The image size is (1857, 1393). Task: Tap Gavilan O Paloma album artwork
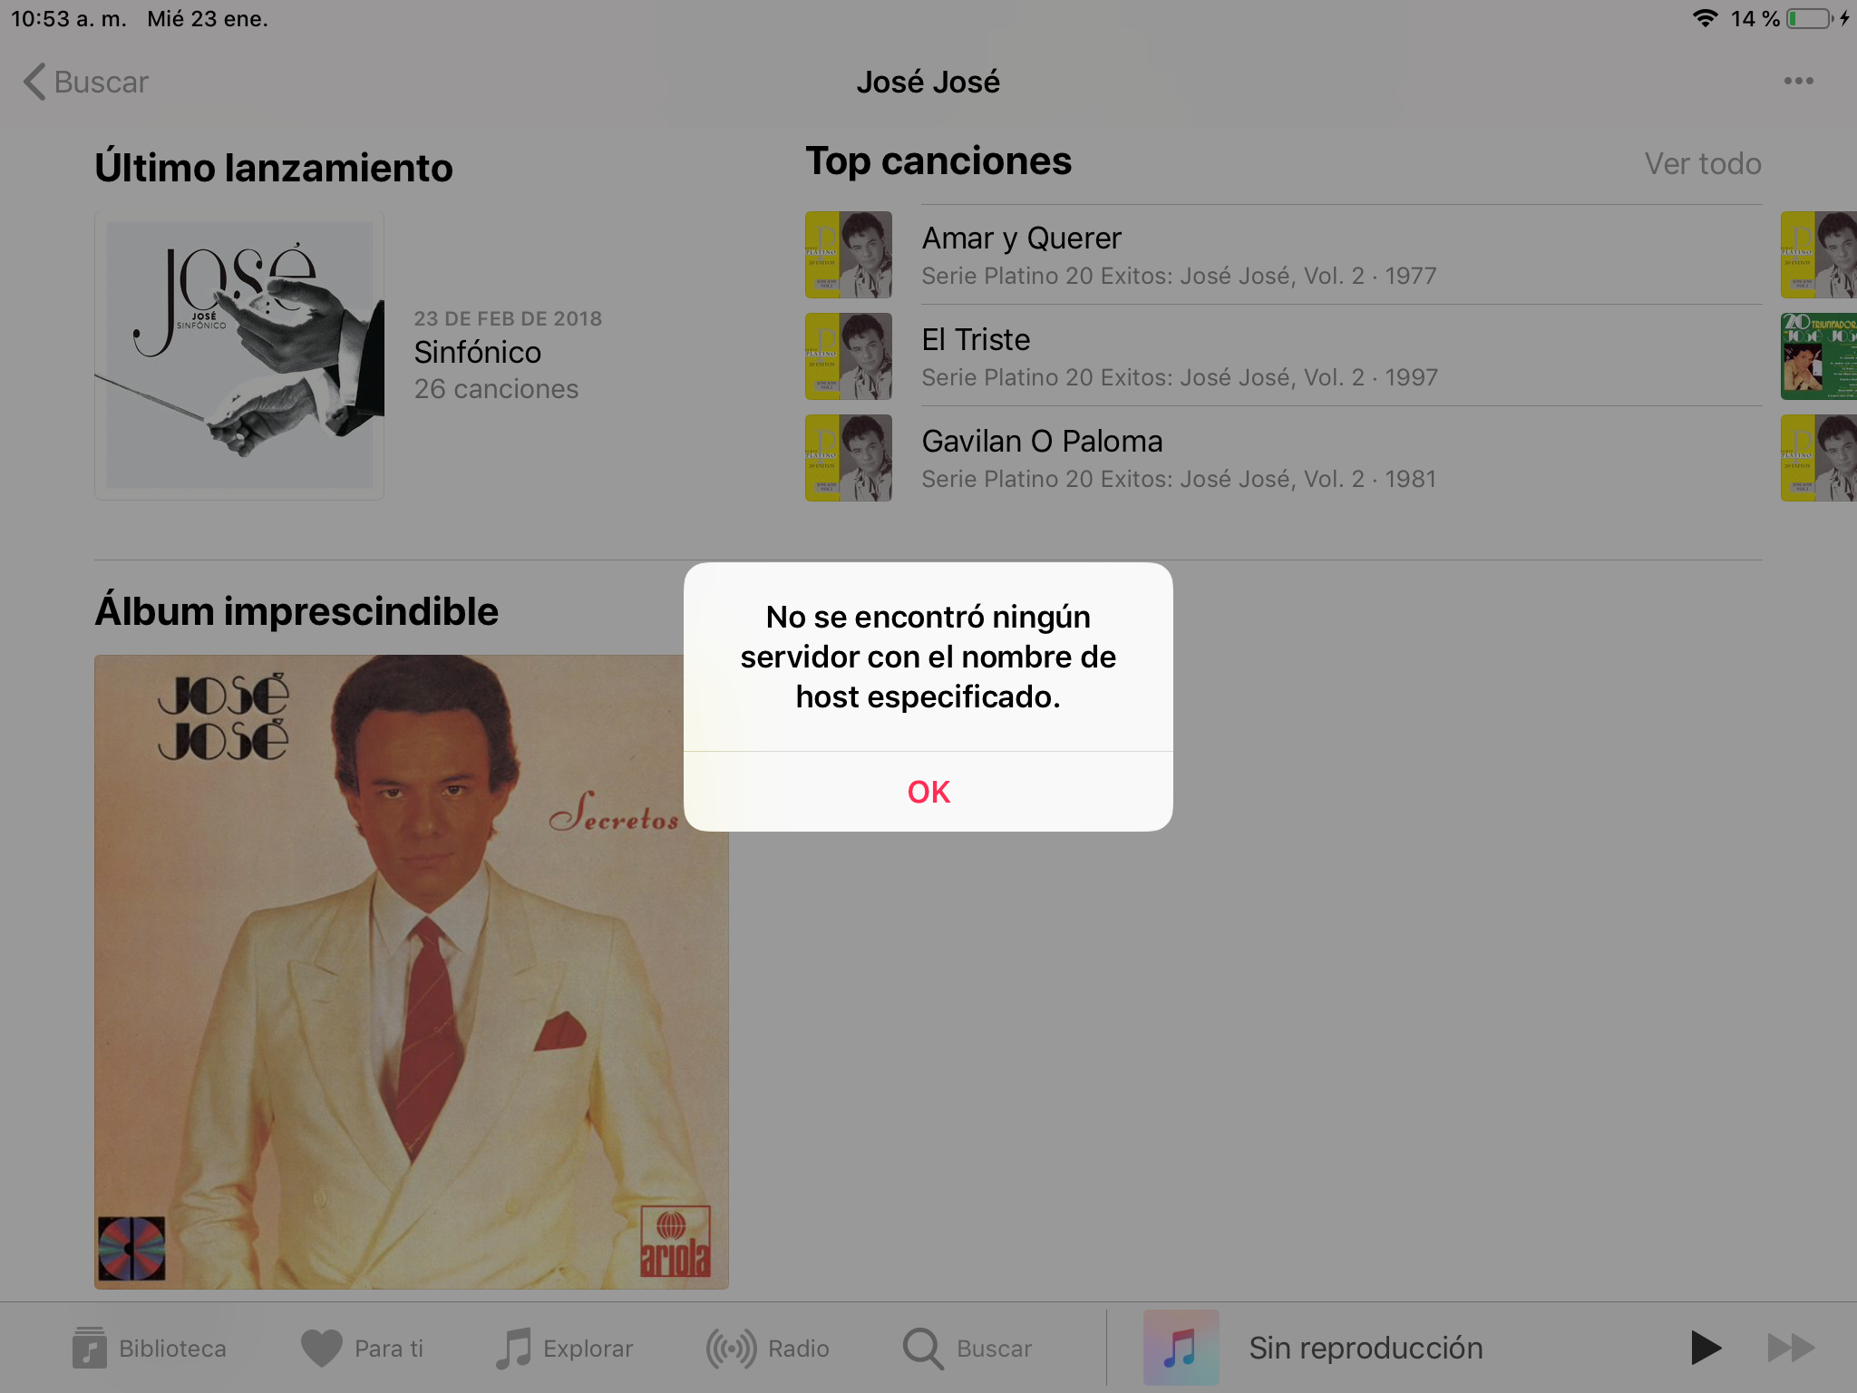[849, 458]
